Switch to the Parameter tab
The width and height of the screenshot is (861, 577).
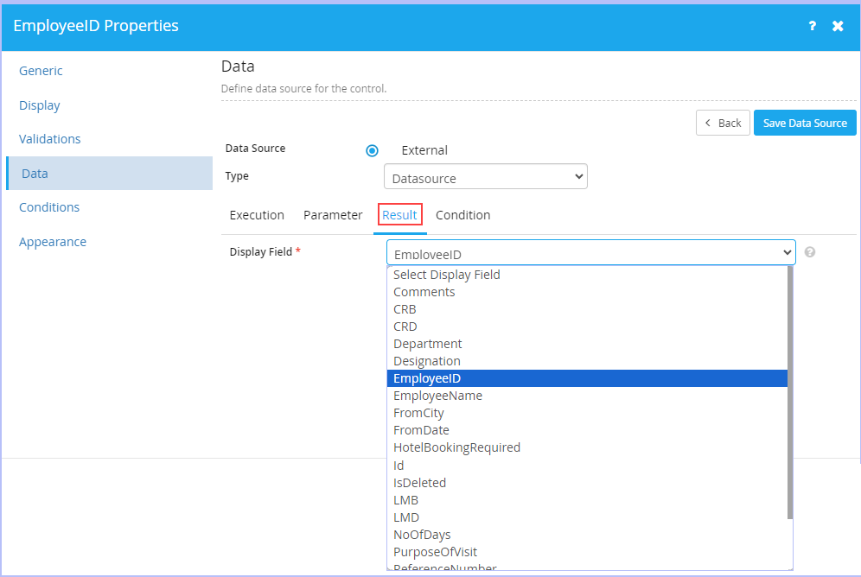tap(333, 215)
